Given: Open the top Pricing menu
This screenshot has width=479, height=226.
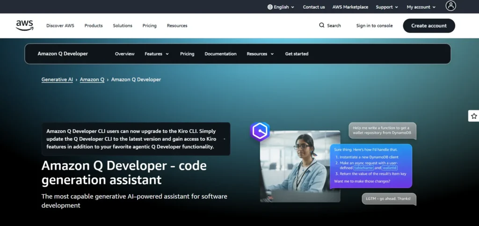Looking at the screenshot, I should (x=149, y=26).
